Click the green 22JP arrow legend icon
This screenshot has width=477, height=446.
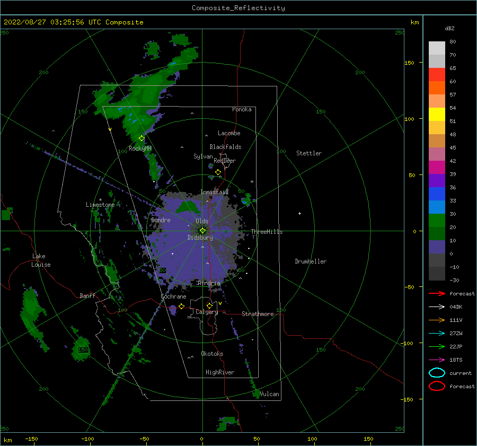click(x=437, y=346)
